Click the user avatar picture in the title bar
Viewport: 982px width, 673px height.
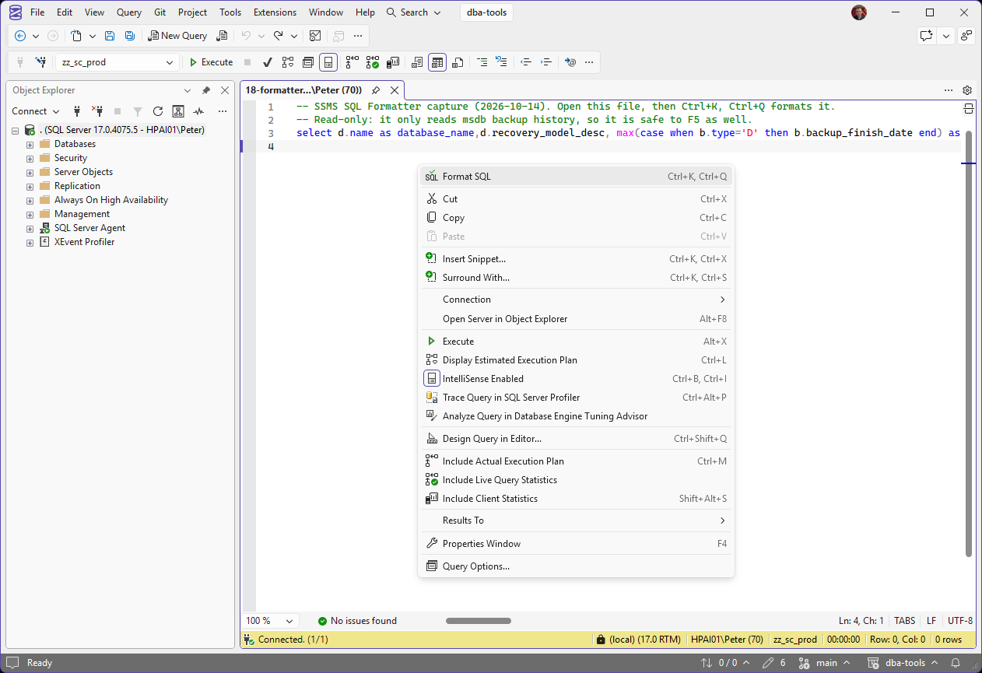(859, 12)
